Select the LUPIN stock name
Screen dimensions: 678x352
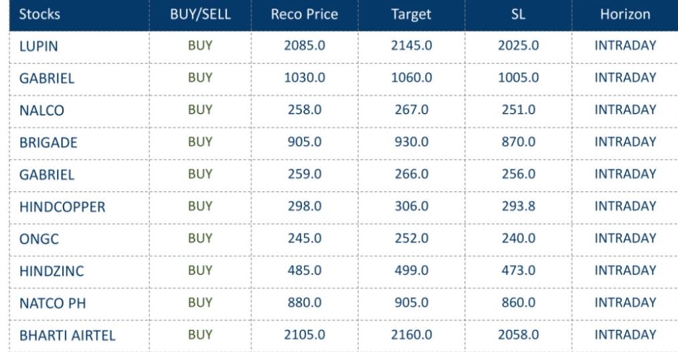tap(38, 47)
